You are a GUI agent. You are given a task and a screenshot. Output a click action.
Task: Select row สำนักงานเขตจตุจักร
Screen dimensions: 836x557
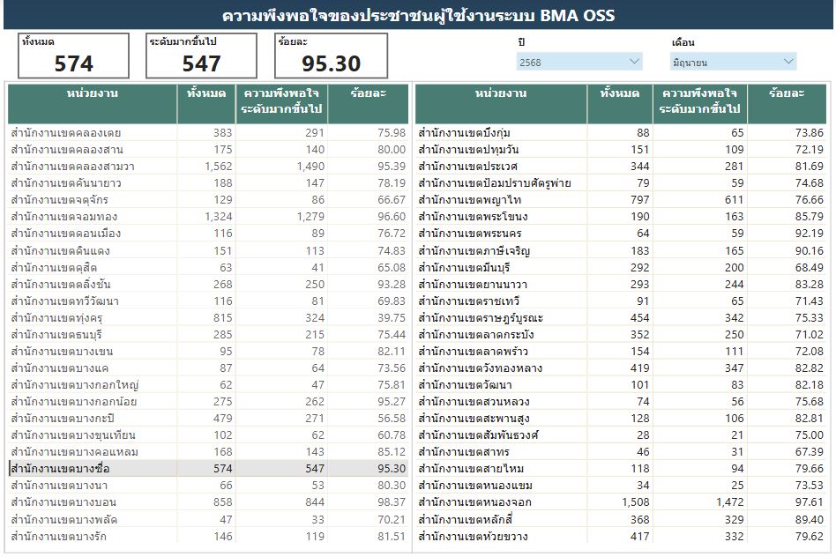(x=208, y=200)
